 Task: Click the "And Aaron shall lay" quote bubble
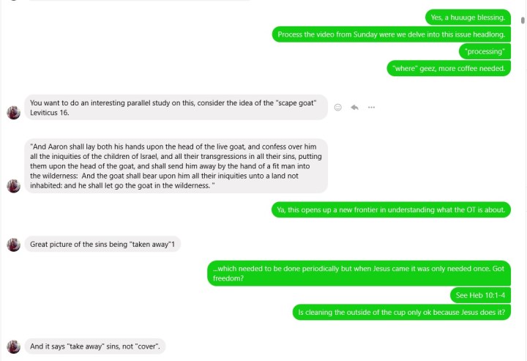tap(176, 166)
